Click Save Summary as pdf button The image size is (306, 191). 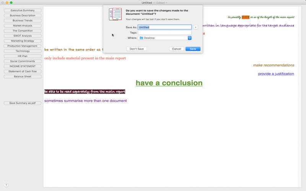[x=23, y=103]
